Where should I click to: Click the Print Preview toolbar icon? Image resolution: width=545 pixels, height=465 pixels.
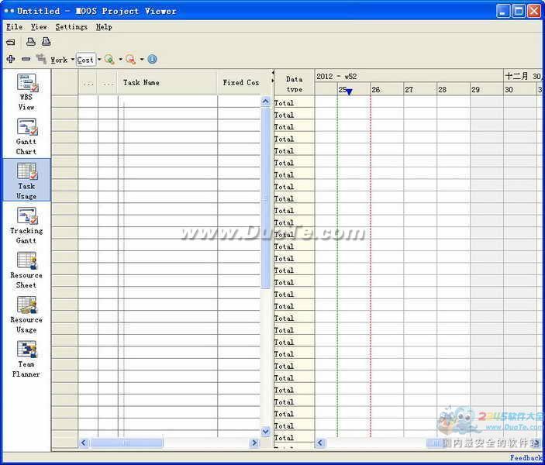(47, 42)
